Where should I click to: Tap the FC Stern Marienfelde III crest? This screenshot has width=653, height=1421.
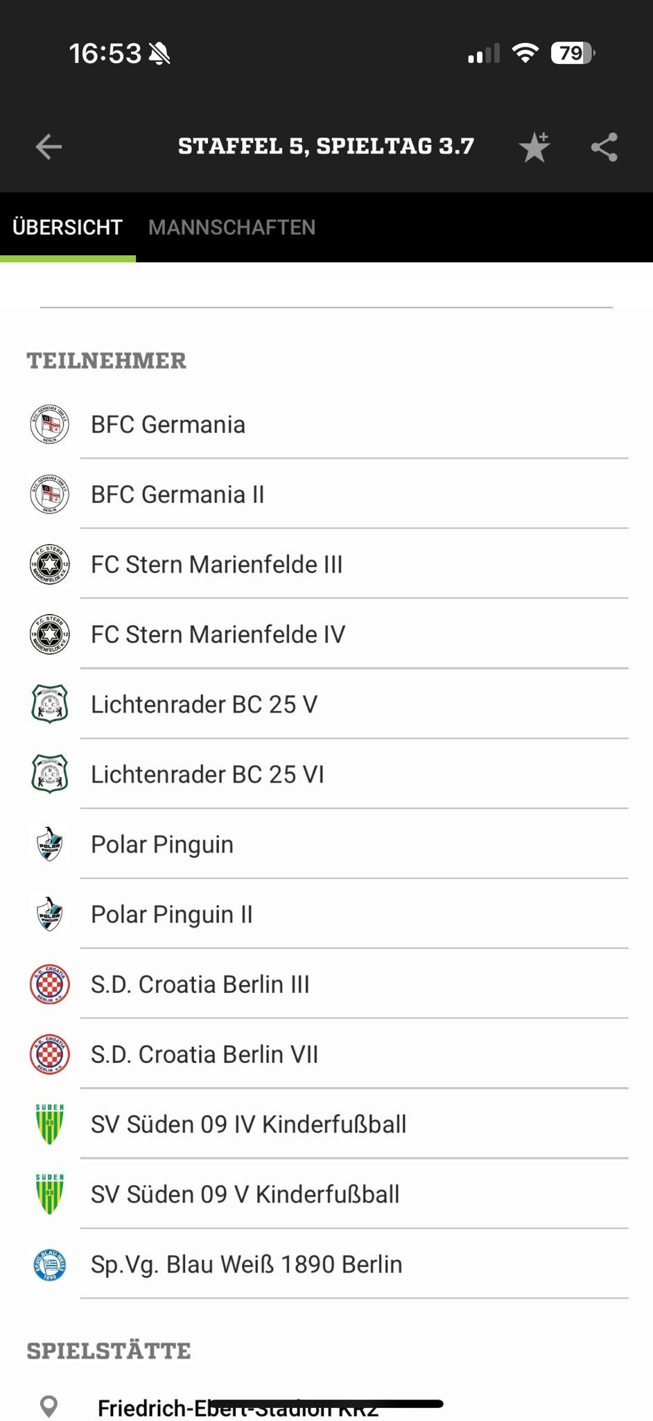50,564
